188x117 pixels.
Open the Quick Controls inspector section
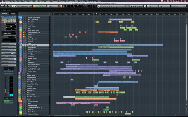coord(9,50)
